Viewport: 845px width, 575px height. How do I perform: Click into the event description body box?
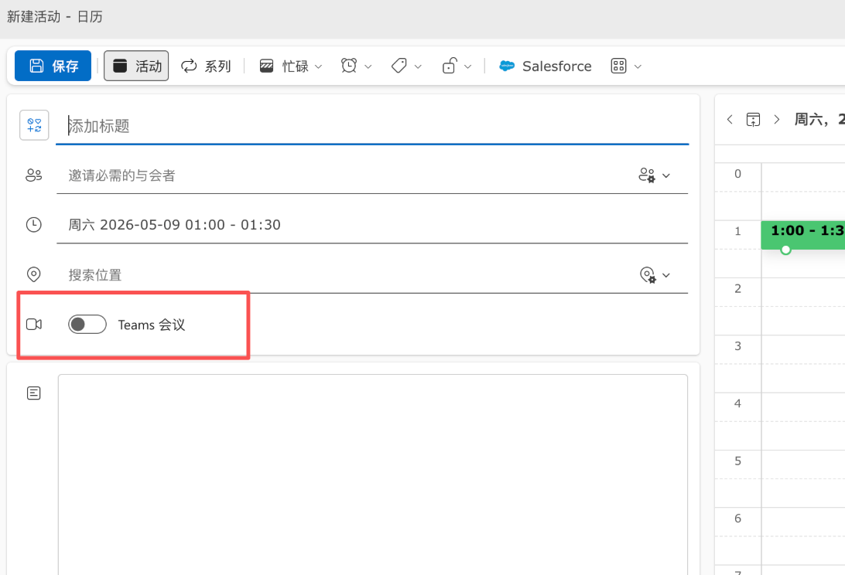373,475
